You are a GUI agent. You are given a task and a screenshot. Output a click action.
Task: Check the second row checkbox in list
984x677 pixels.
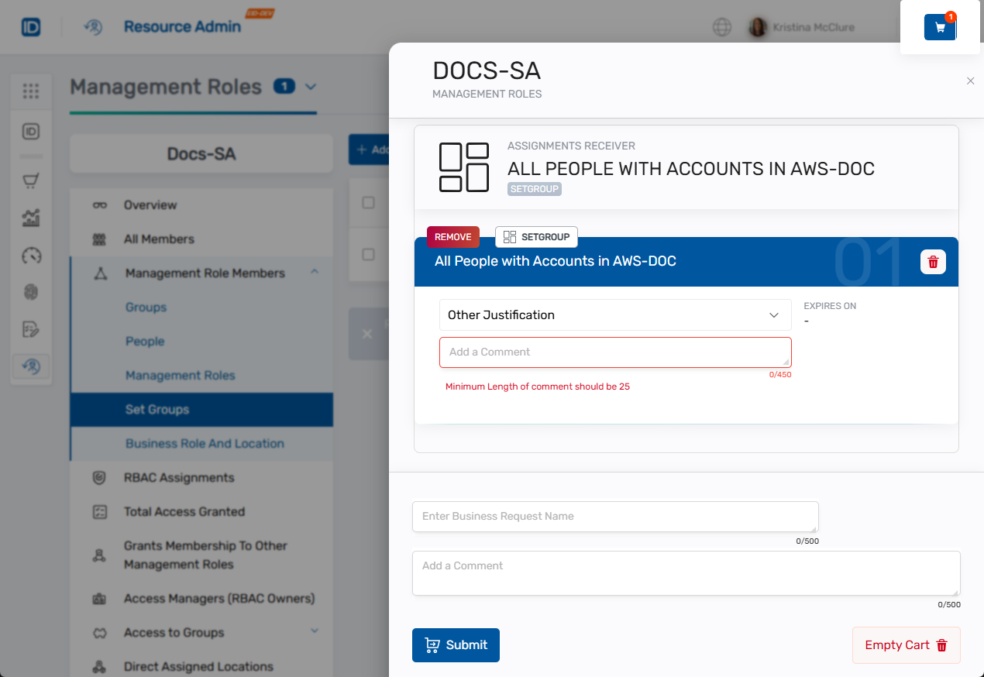coord(369,254)
